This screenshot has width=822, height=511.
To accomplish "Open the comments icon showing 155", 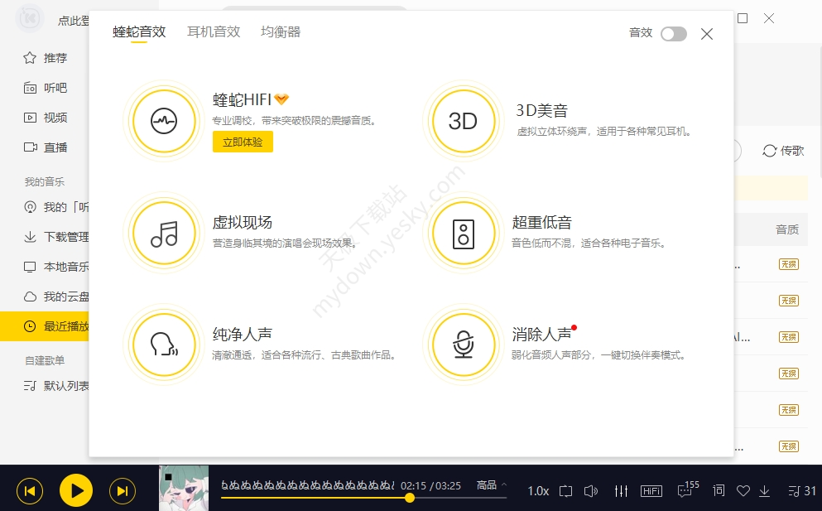I will (688, 489).
